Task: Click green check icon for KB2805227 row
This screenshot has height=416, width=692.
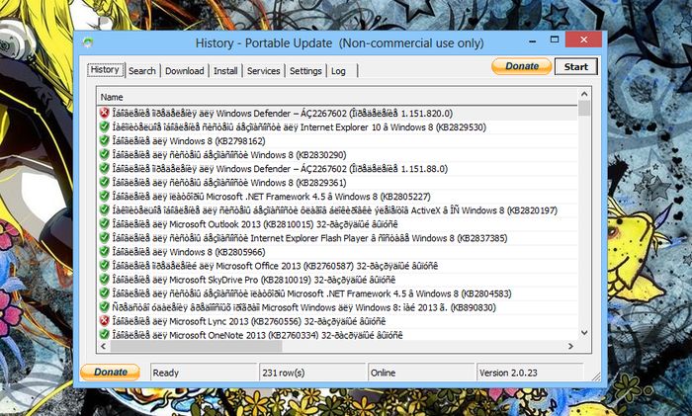Action: 104,197
